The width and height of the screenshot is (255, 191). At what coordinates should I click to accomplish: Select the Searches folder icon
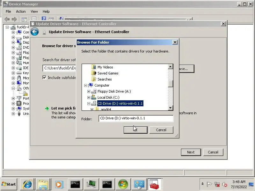point(94,79)
